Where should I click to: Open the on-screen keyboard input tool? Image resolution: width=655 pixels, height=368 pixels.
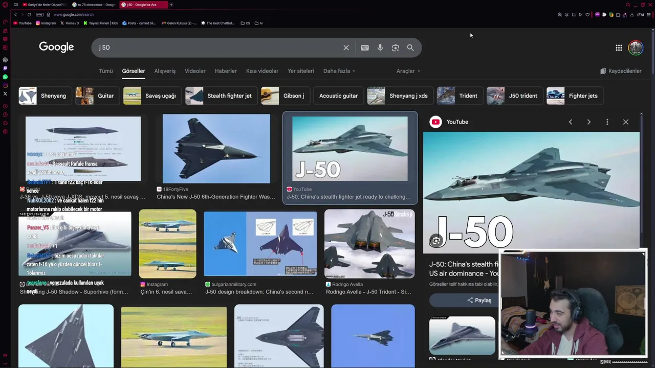pos(365,48)
